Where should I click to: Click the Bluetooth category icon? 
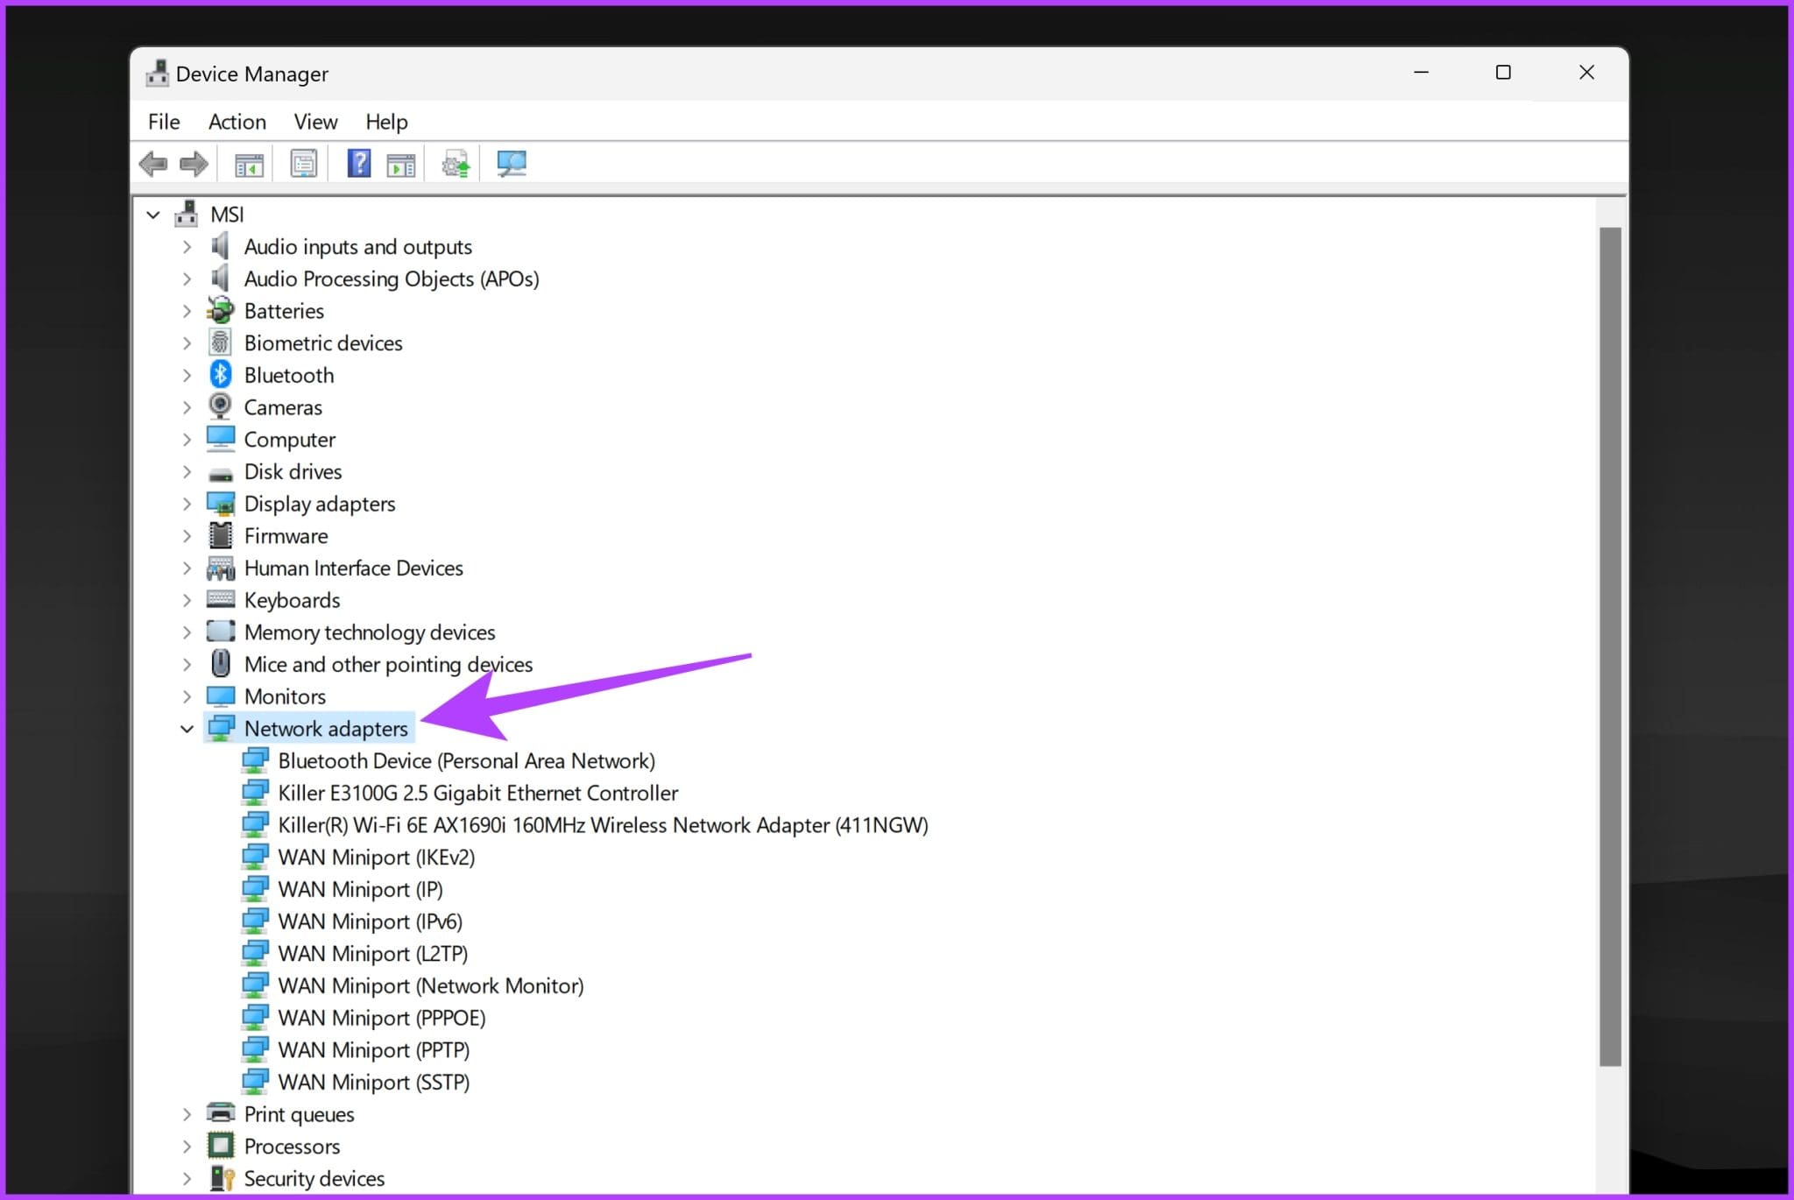coord(220,375)
